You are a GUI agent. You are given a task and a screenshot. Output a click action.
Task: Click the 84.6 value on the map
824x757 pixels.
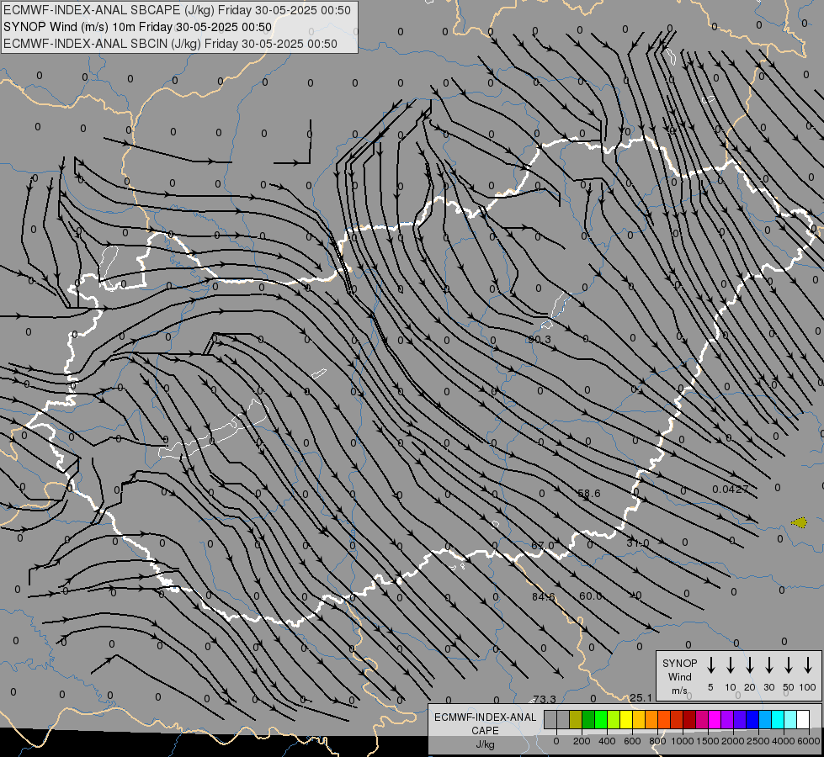pos(544,597)
